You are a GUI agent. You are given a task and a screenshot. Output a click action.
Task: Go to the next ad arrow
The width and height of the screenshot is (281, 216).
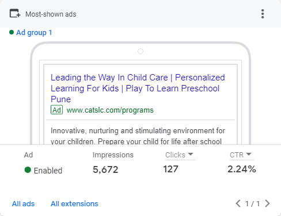point(267,203)
